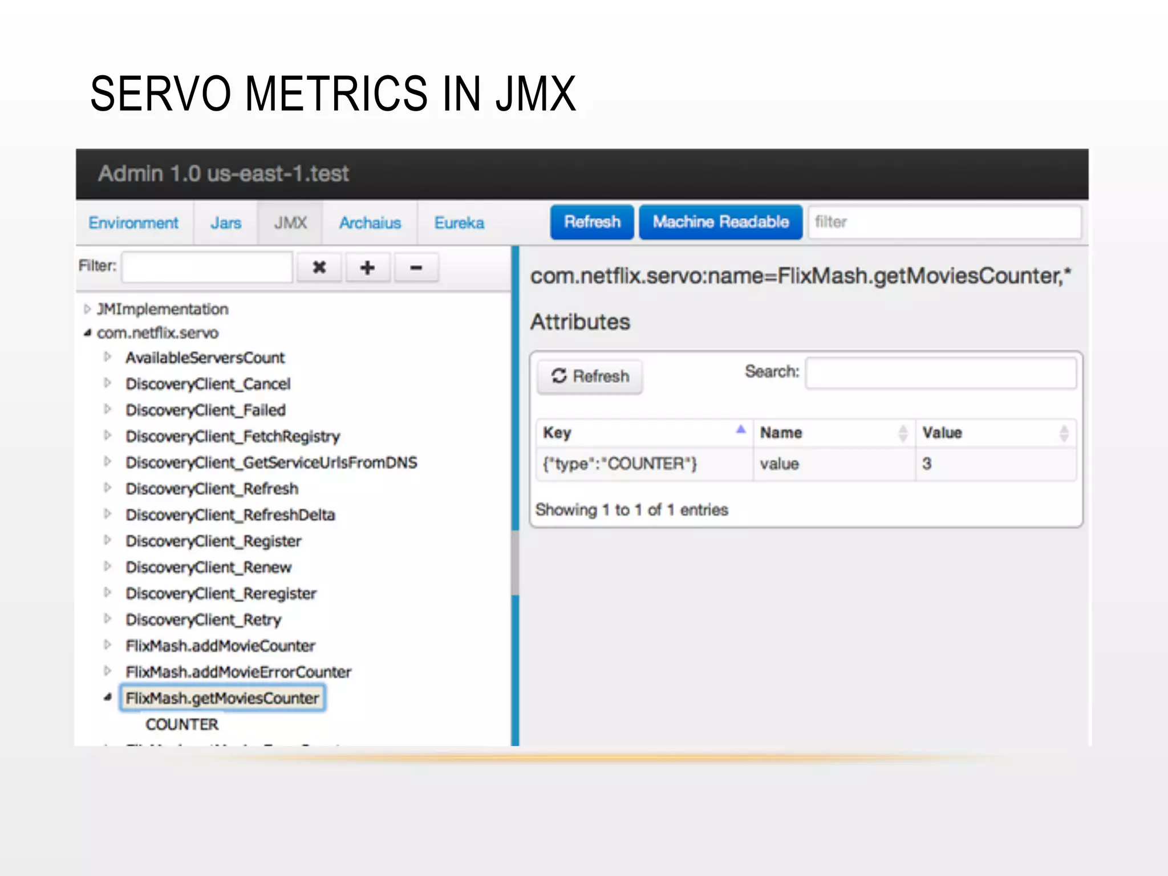Expand the DiscoveryClient_Cancel node

tap(107, 383)
